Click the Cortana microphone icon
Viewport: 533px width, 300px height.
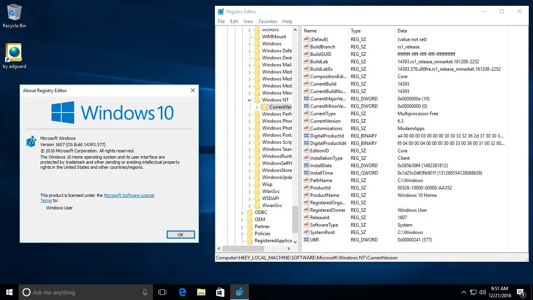(145, 292)
